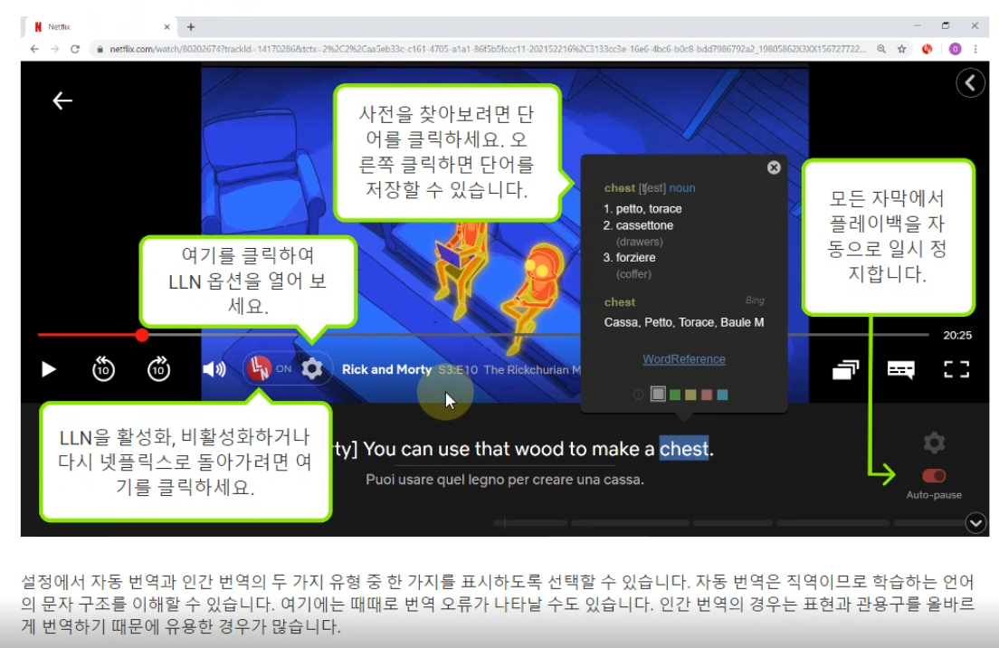Screen dimensions: 999x648
Task: Select the Netflix browser tab
Action: coord(100,27)
